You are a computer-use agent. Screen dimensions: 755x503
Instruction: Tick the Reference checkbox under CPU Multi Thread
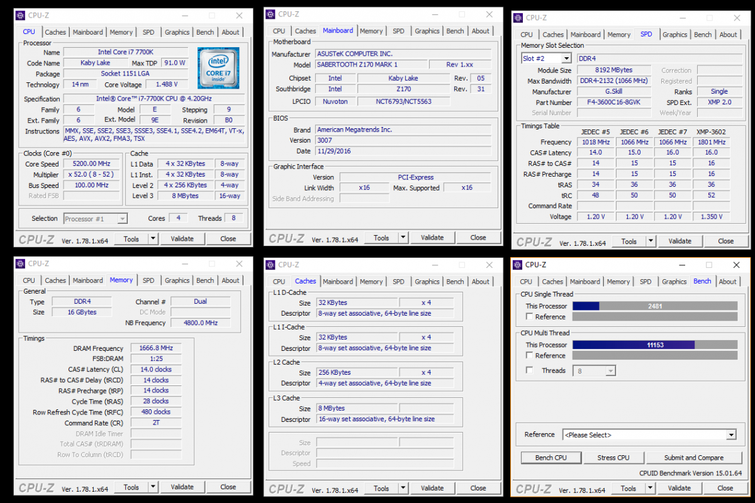(x=530, y=356)
